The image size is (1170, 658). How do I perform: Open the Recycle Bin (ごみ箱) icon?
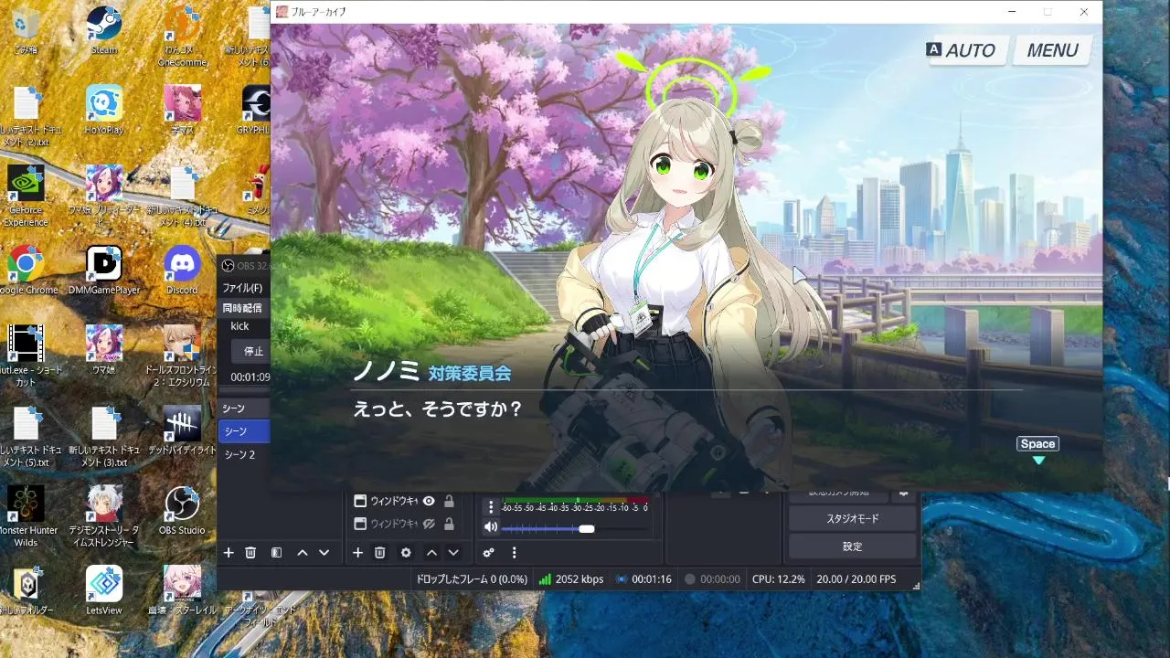click(x=26, y=30)
